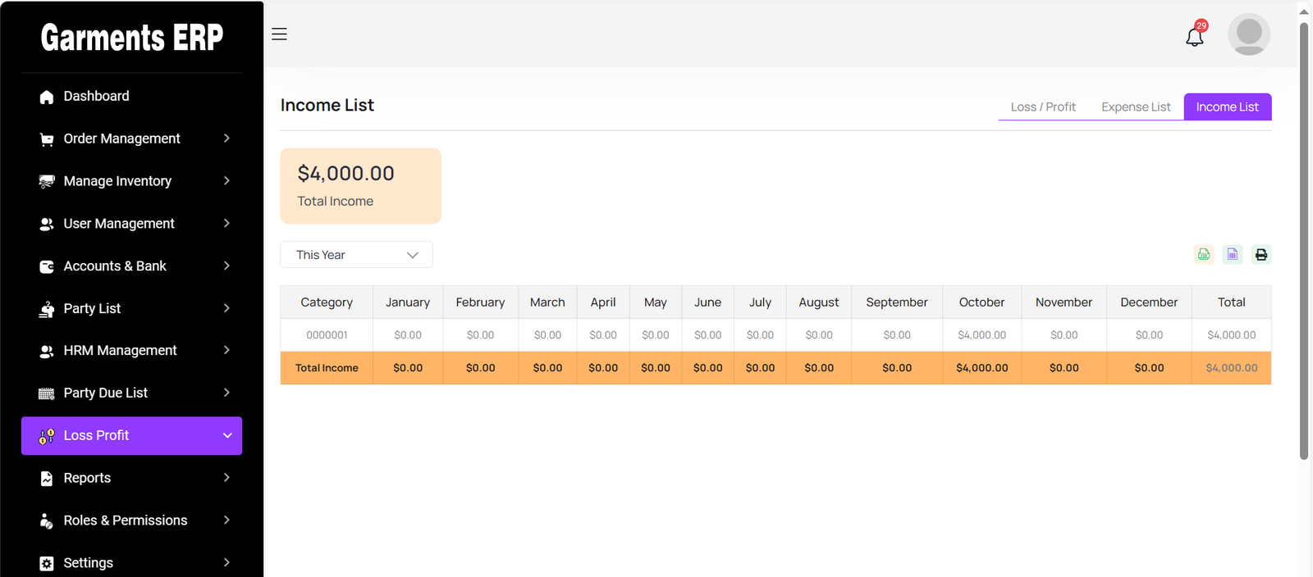Open the This Year period dropdown
Screen dimensions: 1313x577
click(356, 255)
